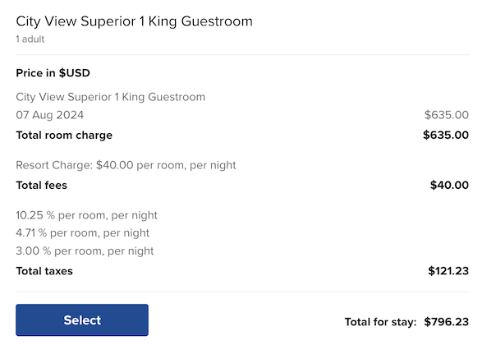Viewport: 496px width, 354px height.
Task: Click the 07 Aug 2024 date entry
Action: tap(49, 115)
